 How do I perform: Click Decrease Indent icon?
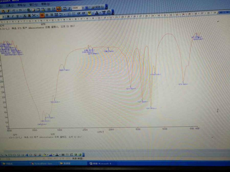click(x=79, y=14)
